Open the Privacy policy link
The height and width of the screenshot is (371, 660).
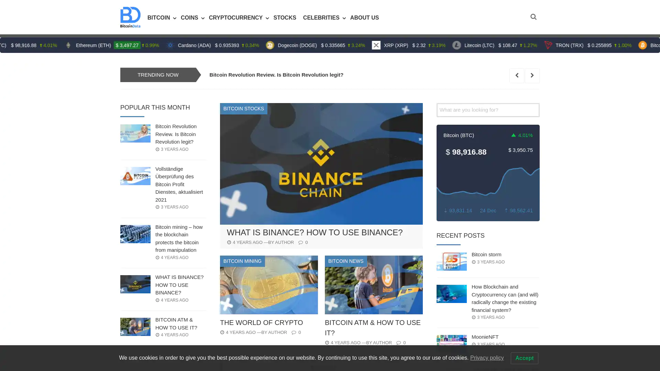[x=487, y=358]
